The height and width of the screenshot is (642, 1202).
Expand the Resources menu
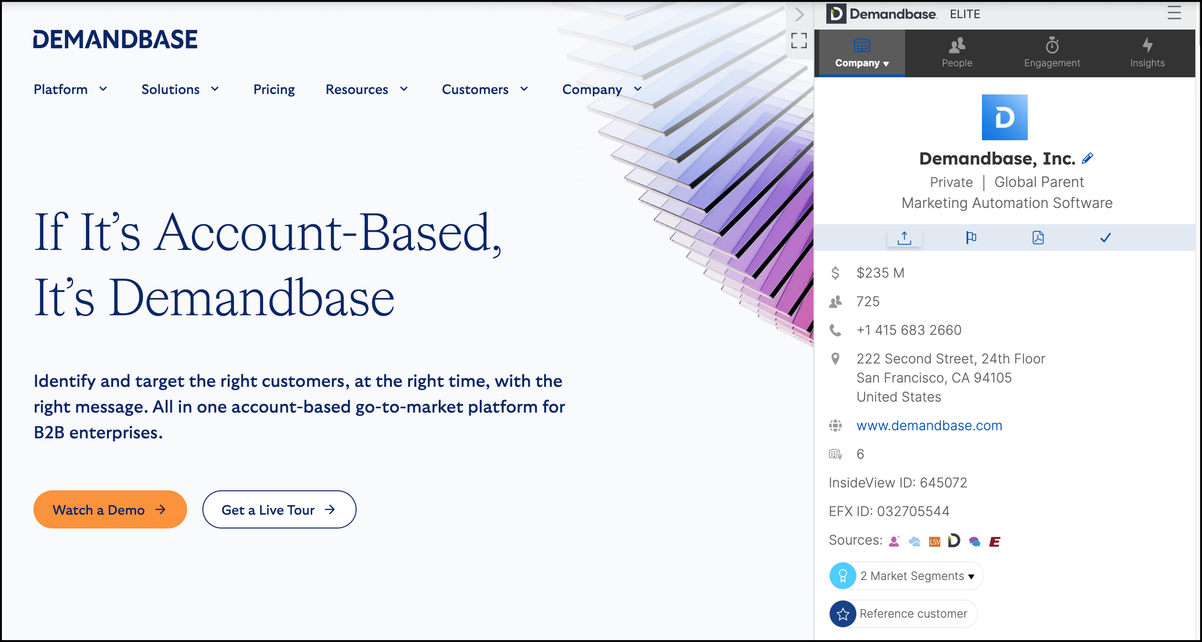(x=367, y=89)
